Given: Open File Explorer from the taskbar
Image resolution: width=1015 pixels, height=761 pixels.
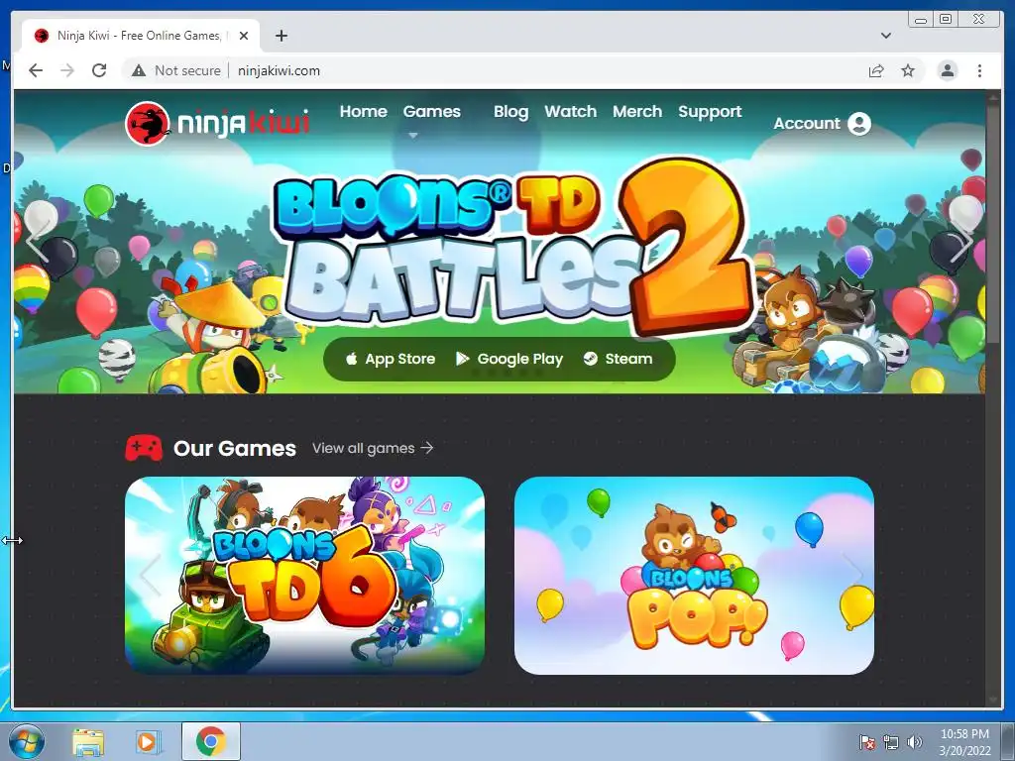Looking at the screenshot, I should 88,742.
